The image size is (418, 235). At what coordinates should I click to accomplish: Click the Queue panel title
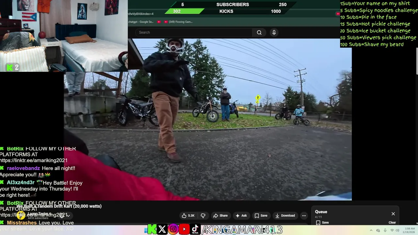point(321,212)
